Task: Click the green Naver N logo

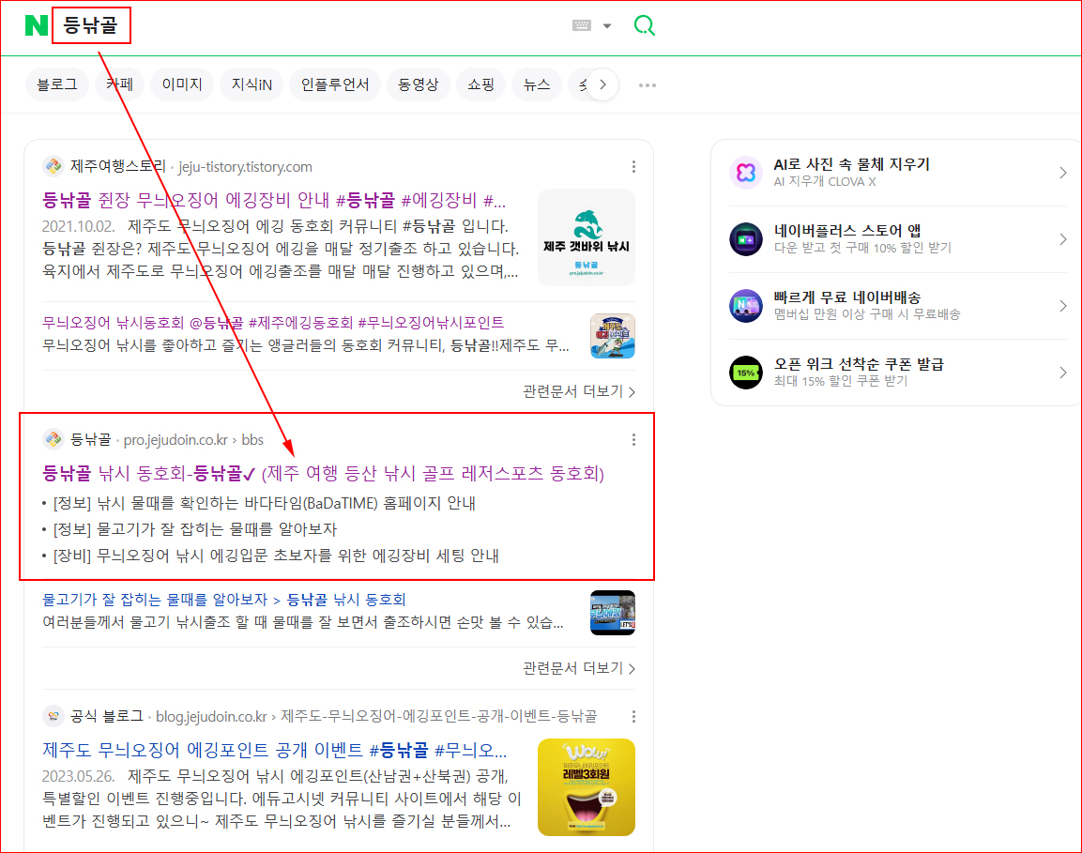Action: (36, 25)
